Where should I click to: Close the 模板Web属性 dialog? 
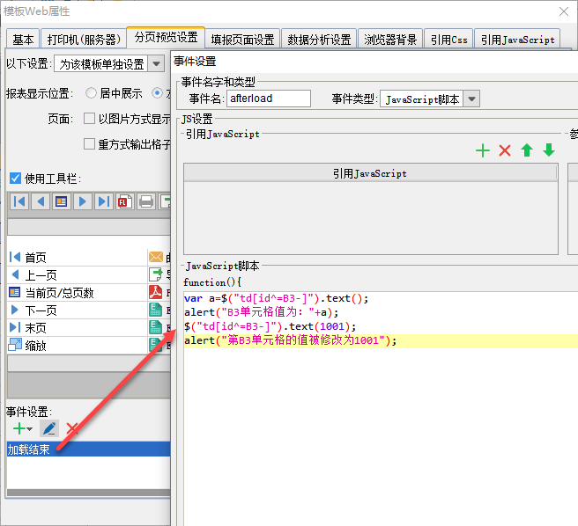click(564, 11)
